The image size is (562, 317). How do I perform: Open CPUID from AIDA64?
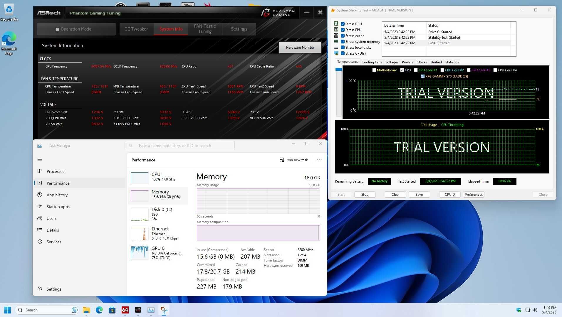450,195
